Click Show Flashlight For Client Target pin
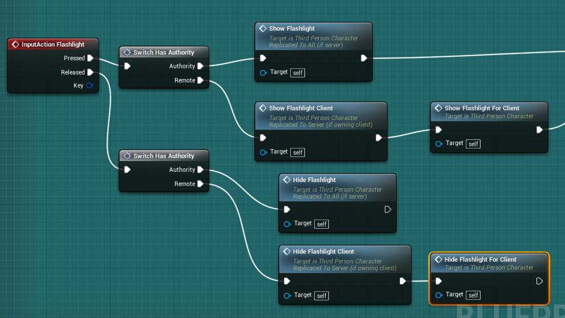Image resolution: width=565 pixels, height=318 pixels. [x=438, y=144]
